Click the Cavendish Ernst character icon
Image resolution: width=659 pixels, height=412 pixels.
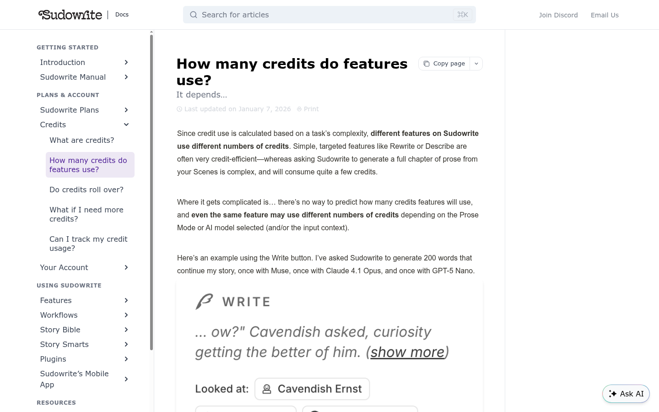pos(267,389)
